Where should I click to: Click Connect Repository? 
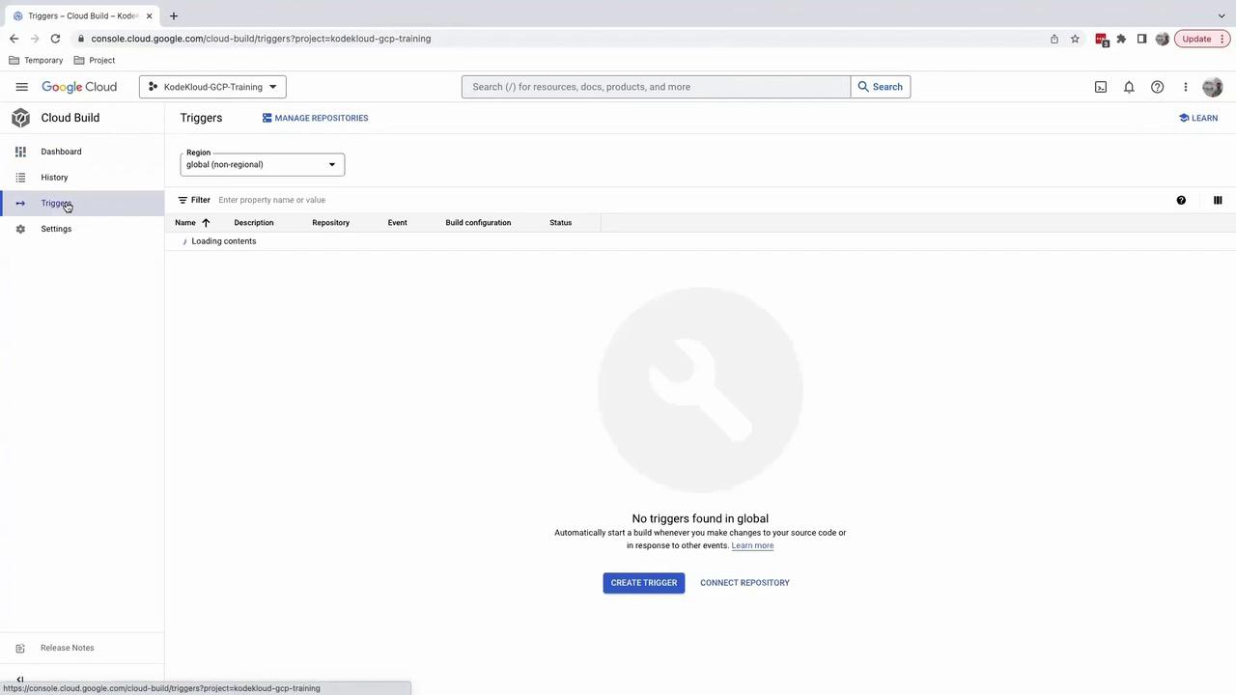tap(744, 583)
